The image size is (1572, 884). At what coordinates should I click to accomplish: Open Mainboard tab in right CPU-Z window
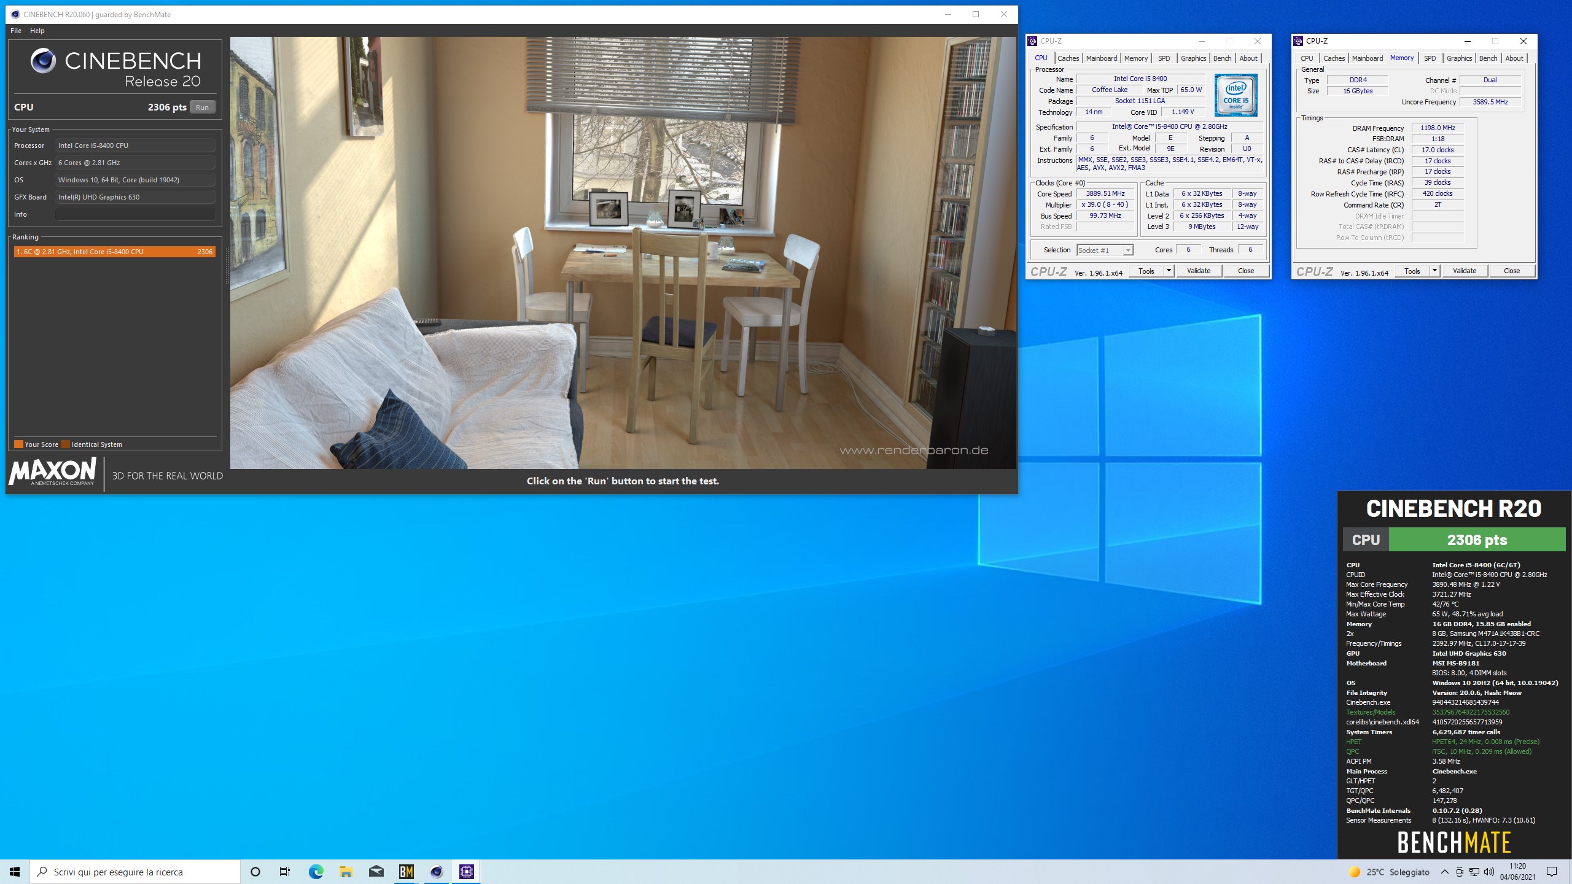pos(1368,58)
